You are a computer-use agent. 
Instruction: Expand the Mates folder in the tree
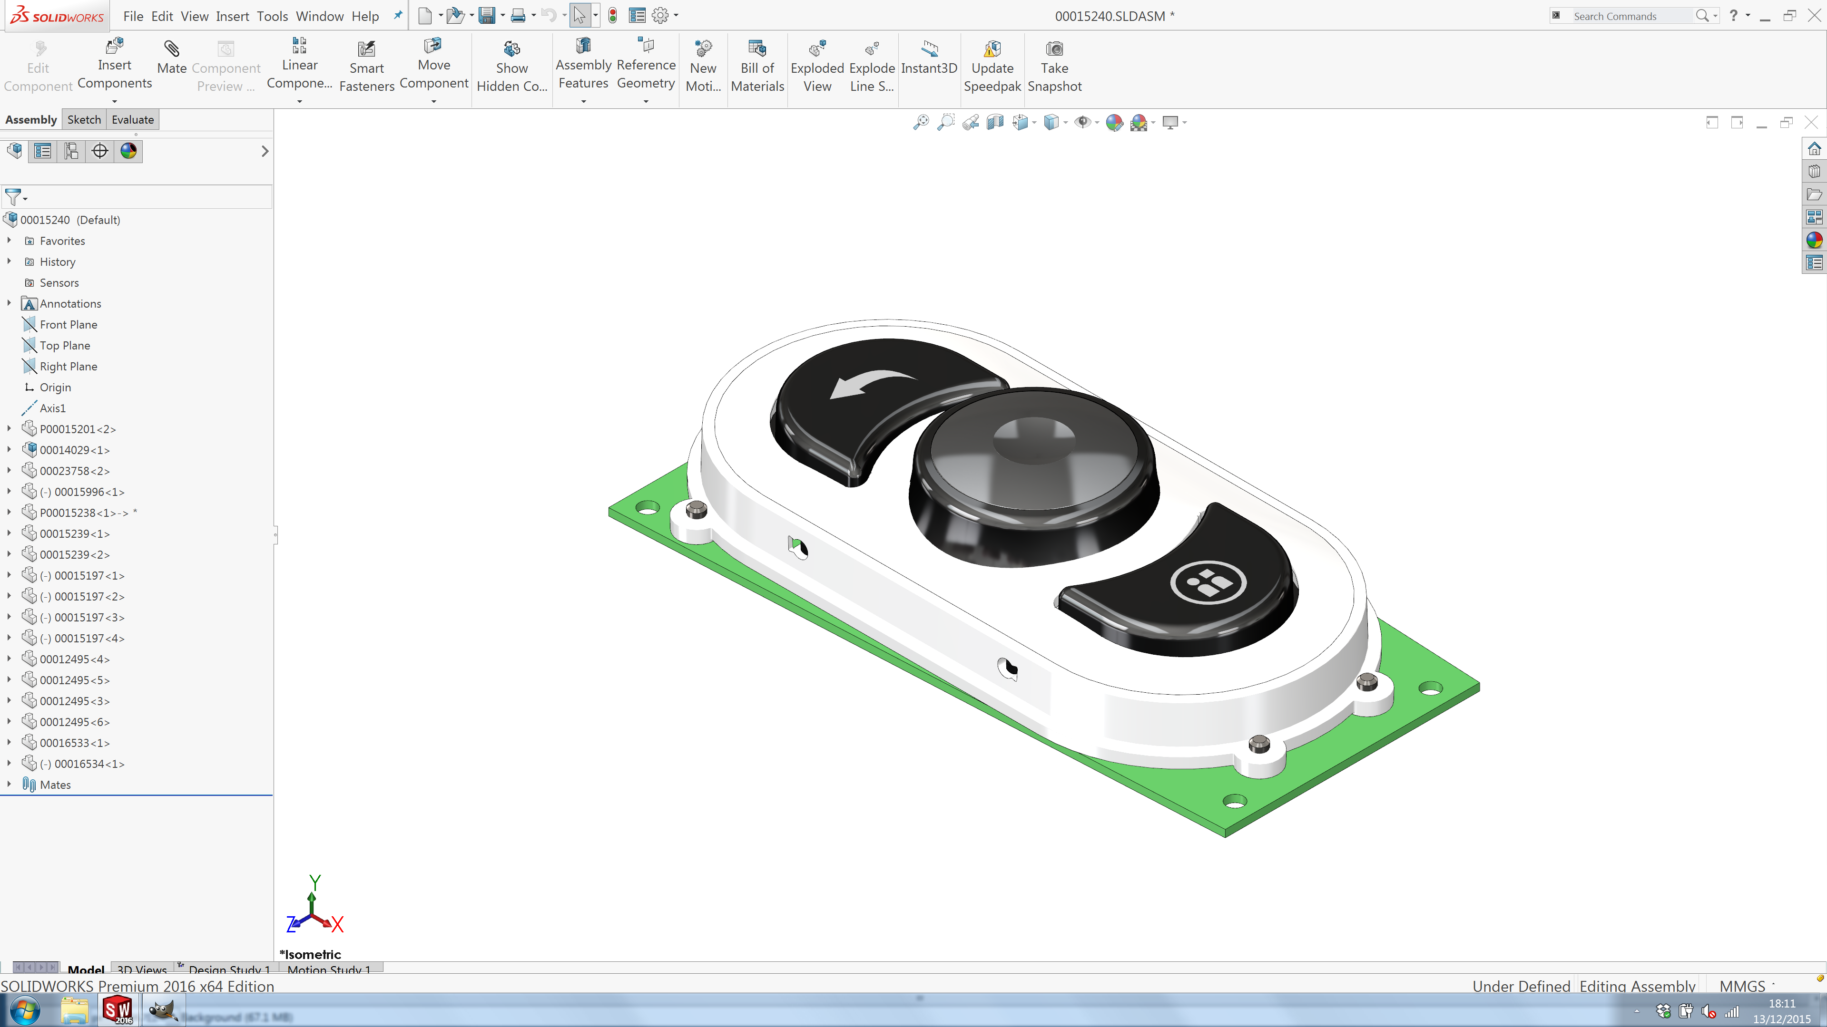point(9,785)
